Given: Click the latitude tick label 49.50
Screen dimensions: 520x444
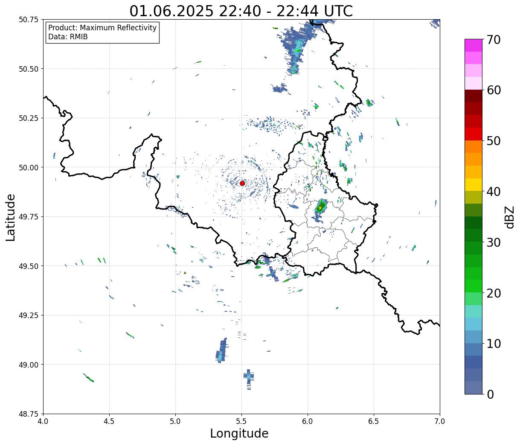Looking at the screenshot, I should [29, 266].
